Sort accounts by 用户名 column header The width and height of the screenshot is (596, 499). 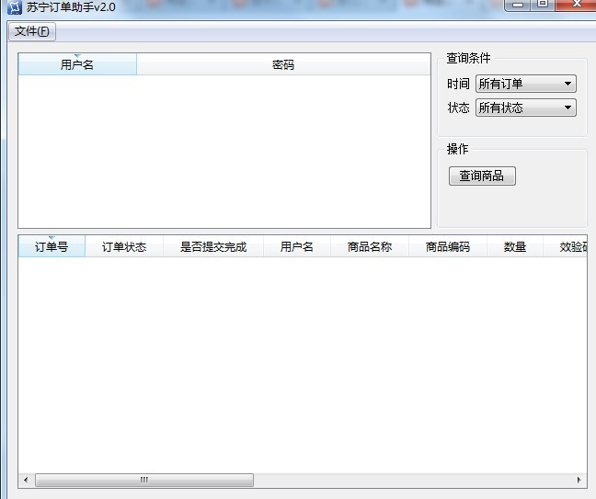pos(77,64)
